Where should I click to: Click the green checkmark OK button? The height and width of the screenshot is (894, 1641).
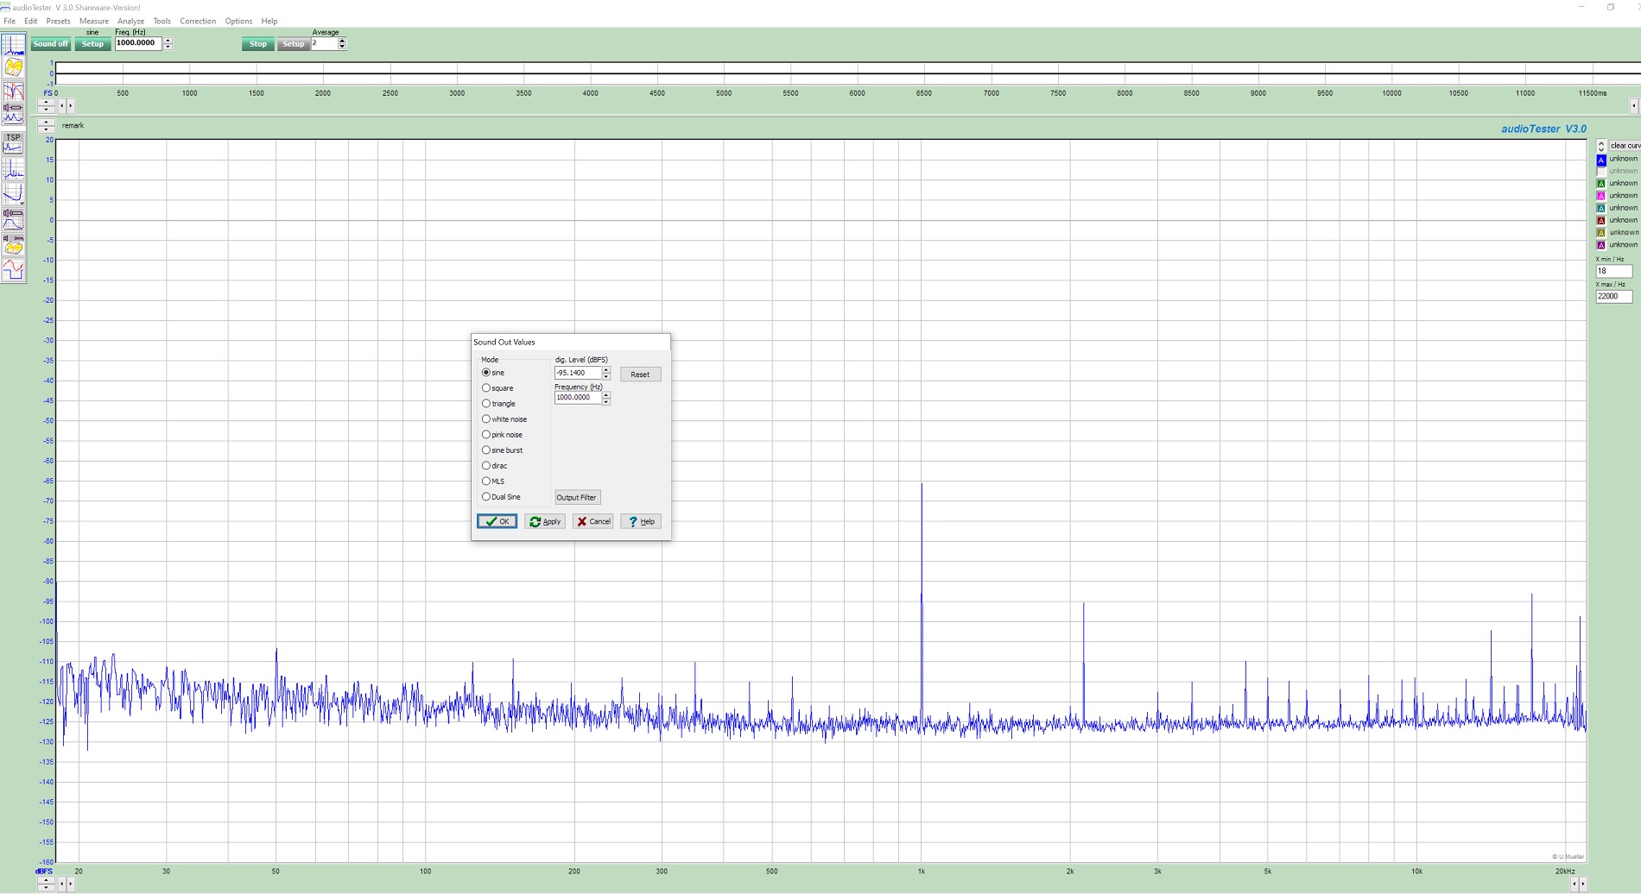[x=497, y=521]
